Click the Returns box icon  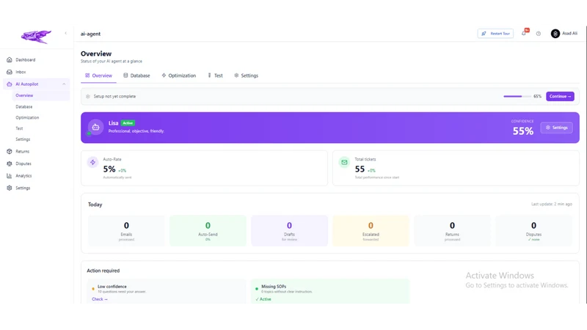10,152
